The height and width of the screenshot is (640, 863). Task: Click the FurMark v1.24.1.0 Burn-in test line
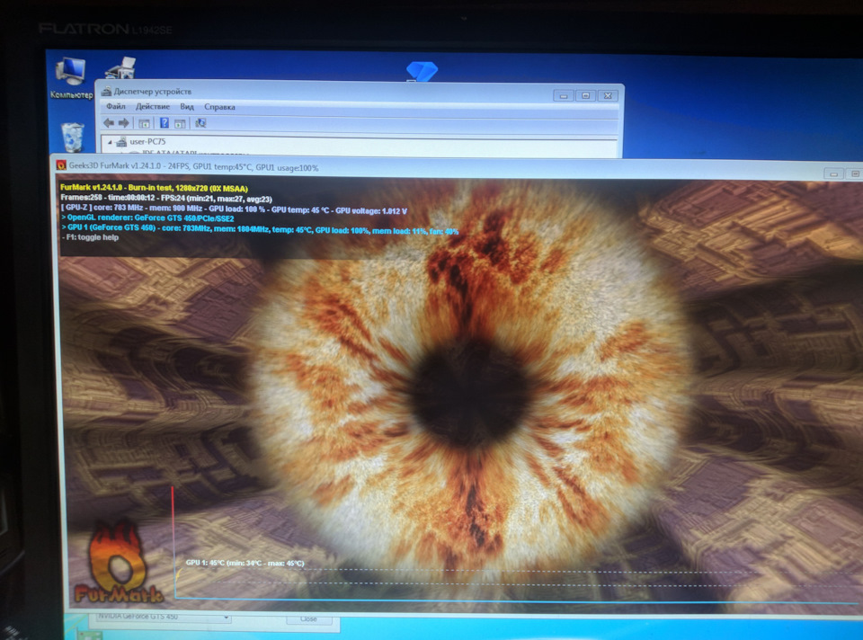pyautogui.click(x=154, y=188)
